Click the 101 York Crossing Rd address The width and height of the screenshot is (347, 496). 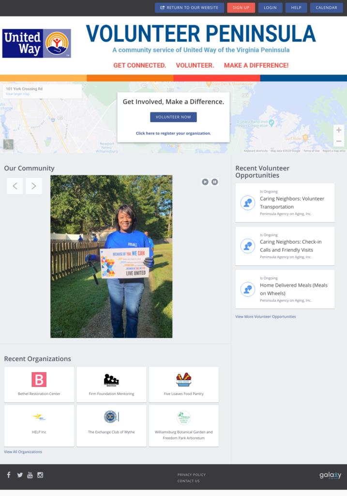[24, 89]
